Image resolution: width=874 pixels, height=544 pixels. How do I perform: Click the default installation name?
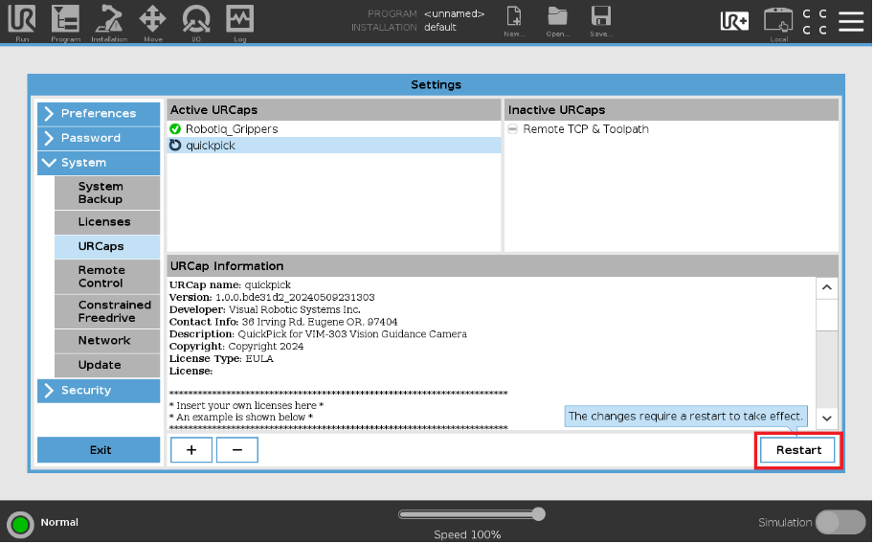point(439,28)
